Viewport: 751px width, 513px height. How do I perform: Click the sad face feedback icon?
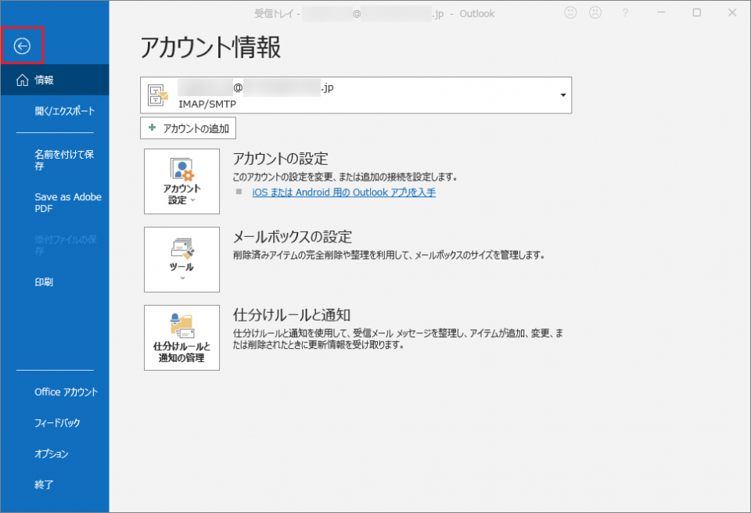click(x=595, y=13)
